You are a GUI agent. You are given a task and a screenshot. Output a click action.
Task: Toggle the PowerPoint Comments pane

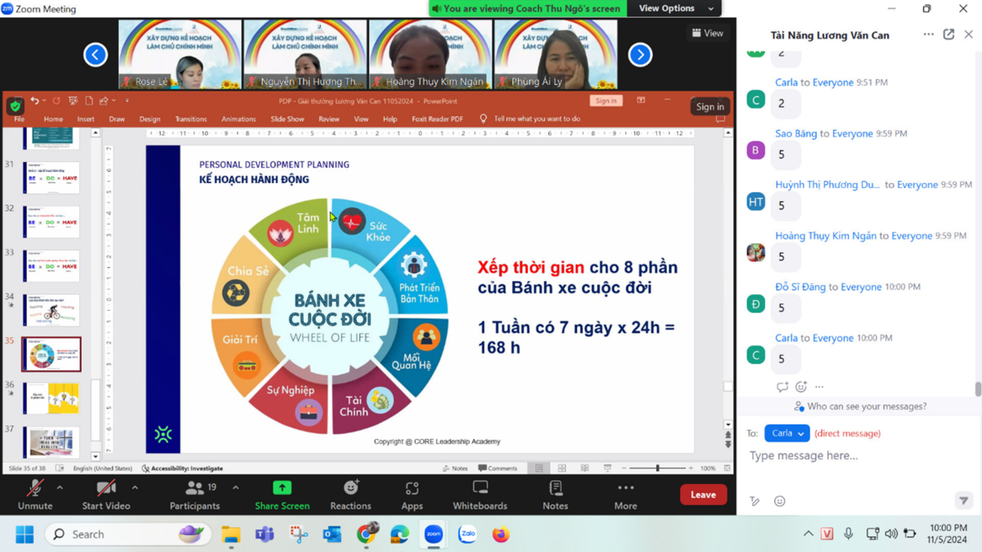coord(498,469)
